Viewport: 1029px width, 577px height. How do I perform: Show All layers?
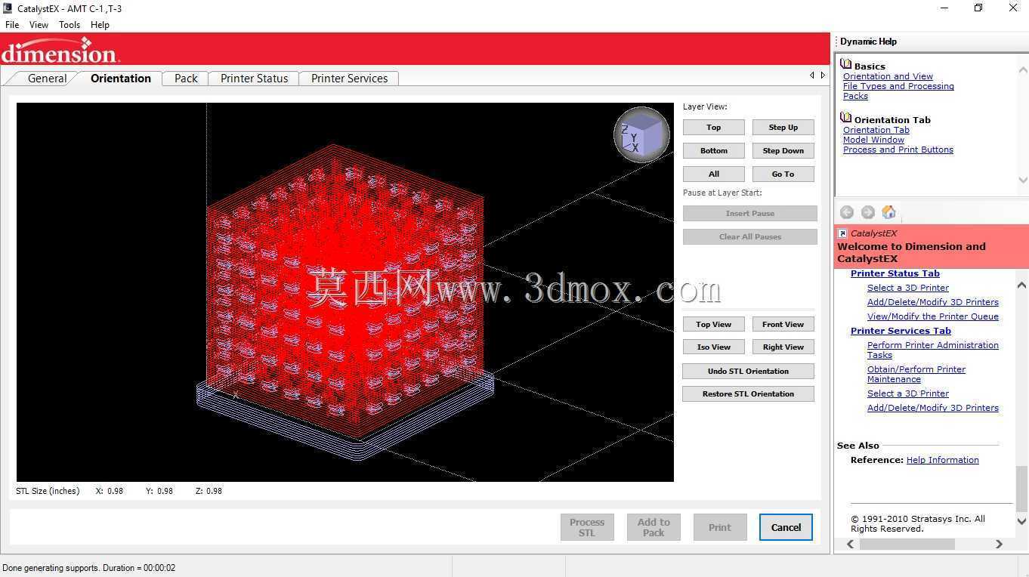(714, 174)
